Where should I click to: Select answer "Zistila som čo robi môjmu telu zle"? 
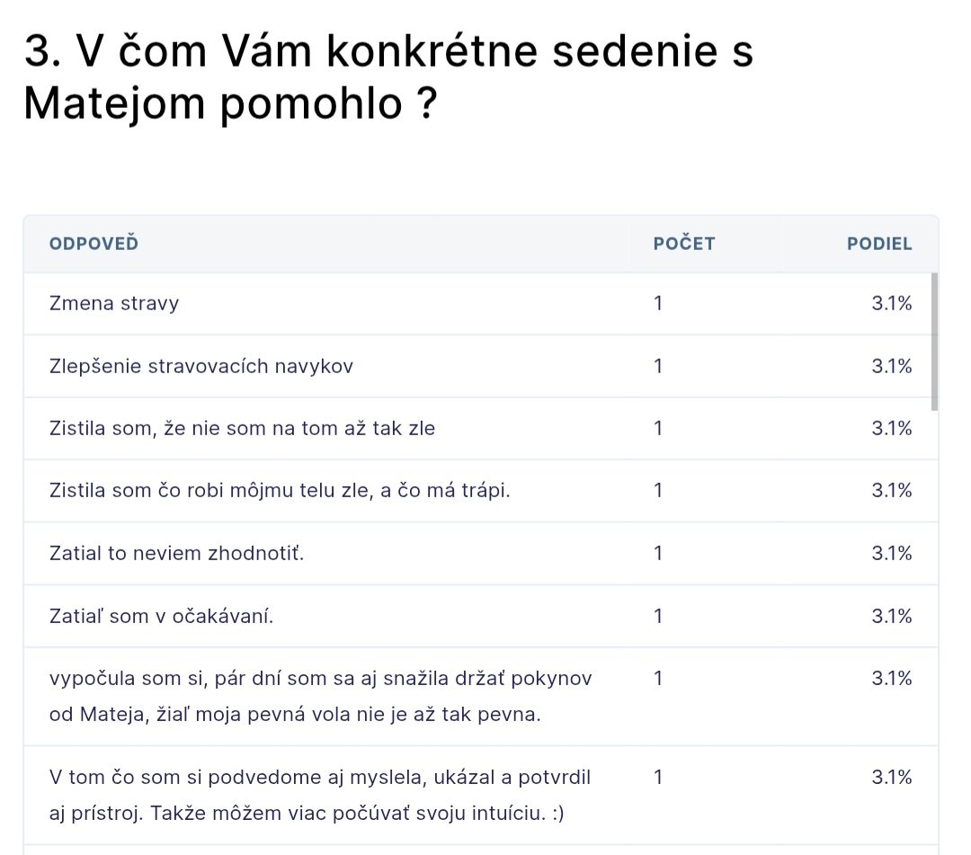tap(280, 490)
